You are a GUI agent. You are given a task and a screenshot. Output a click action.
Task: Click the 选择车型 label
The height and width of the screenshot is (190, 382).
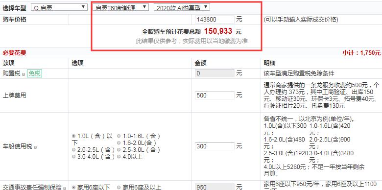(x=14, y=8)
